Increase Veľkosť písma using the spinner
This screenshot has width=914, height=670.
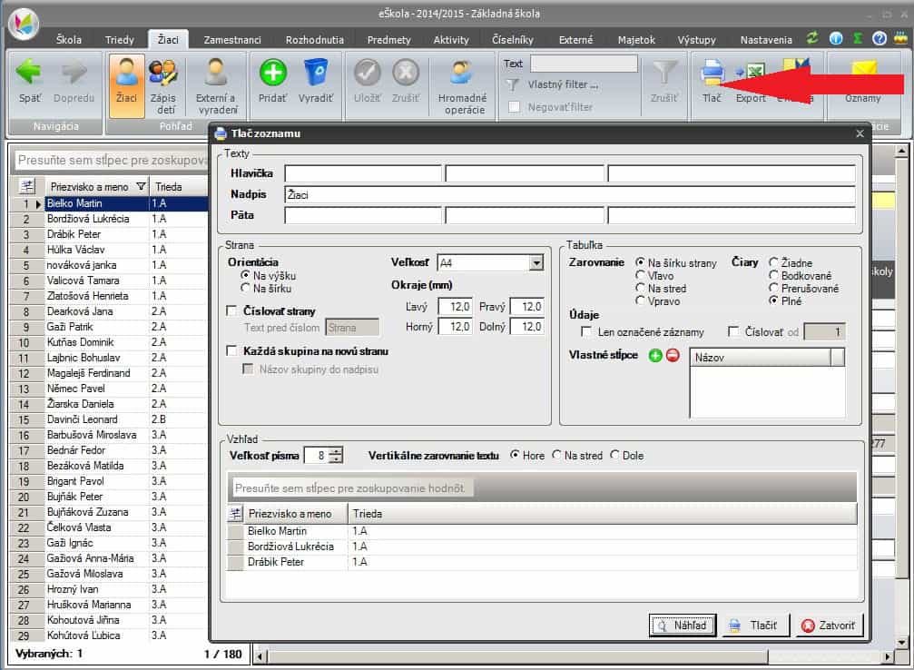pos(337,451)
